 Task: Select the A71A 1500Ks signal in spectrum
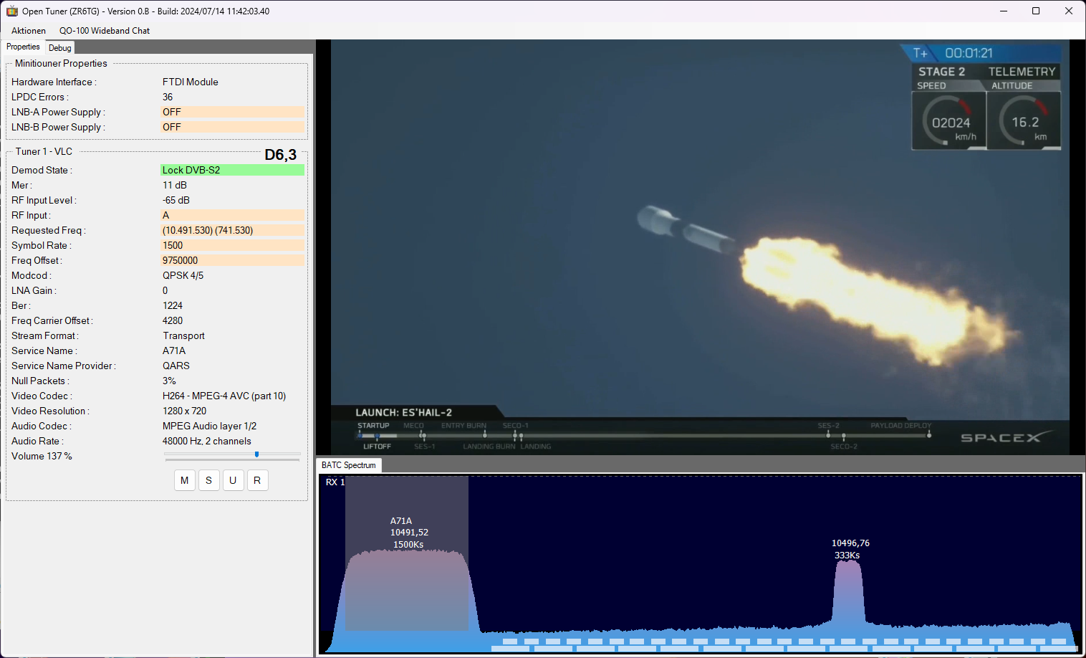pos(407,588)
